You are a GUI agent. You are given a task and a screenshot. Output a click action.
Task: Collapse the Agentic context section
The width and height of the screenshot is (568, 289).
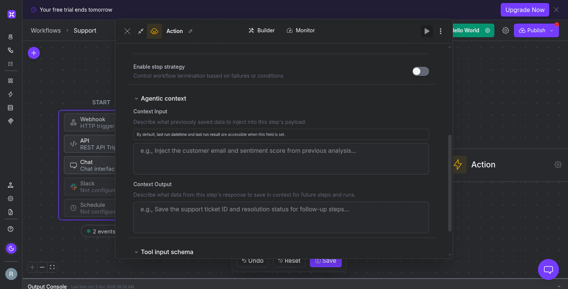coord(136,99)
